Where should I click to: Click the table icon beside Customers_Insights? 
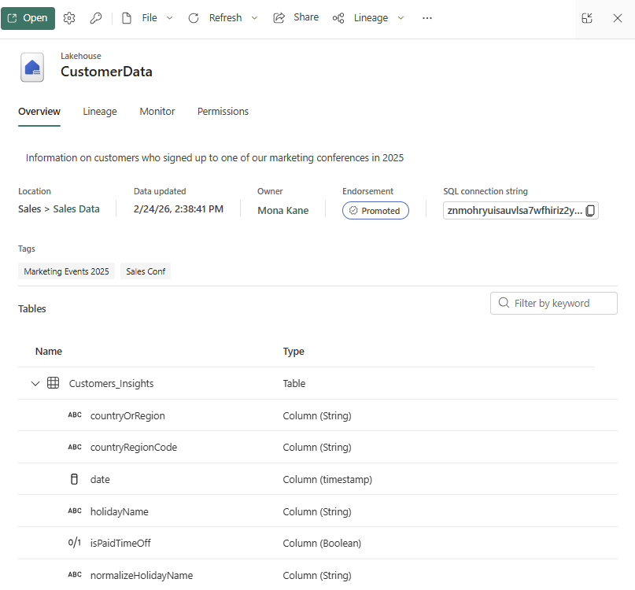tap(53, 383)
